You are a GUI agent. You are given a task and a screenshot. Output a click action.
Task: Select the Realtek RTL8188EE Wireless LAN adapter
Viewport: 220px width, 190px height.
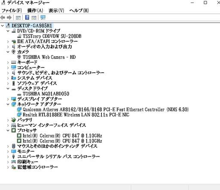click(76, 115)
